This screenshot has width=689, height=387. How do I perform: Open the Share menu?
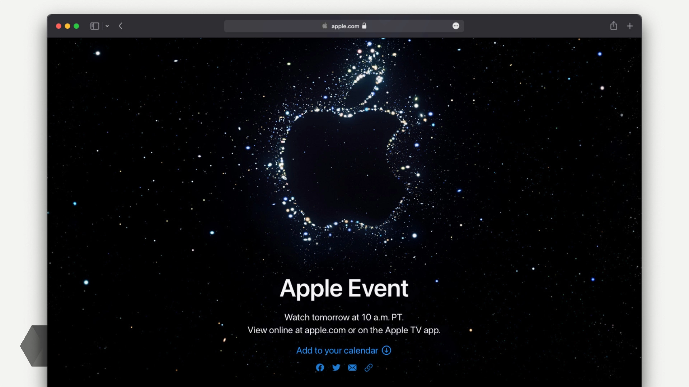(614, 26)
